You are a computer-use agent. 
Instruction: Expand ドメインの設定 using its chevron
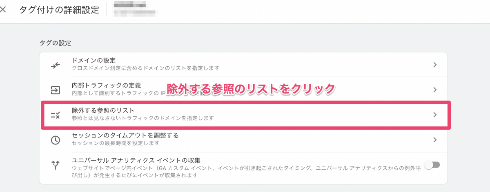pos(435,65)
